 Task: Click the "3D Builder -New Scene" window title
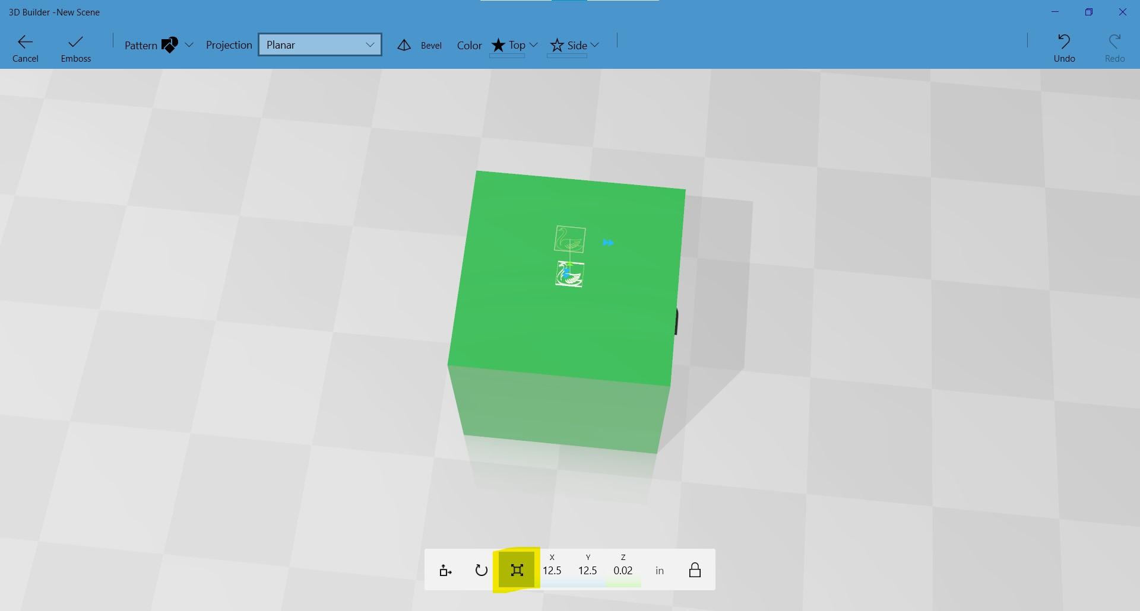tap(54, 12)
